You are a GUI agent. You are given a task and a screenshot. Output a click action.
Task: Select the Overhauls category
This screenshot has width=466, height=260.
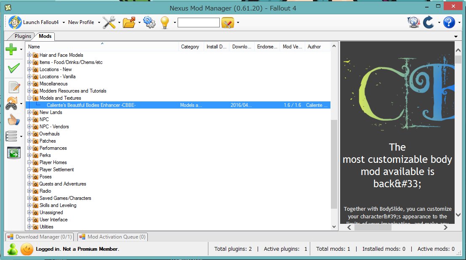[49, 134]
